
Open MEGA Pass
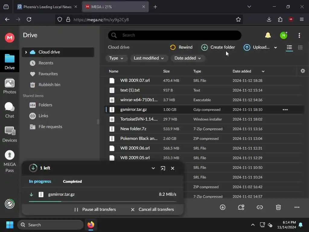point(9,161)
